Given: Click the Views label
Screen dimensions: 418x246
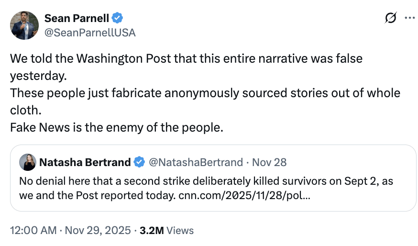Looking at the screenshot, I should [180, 230].
